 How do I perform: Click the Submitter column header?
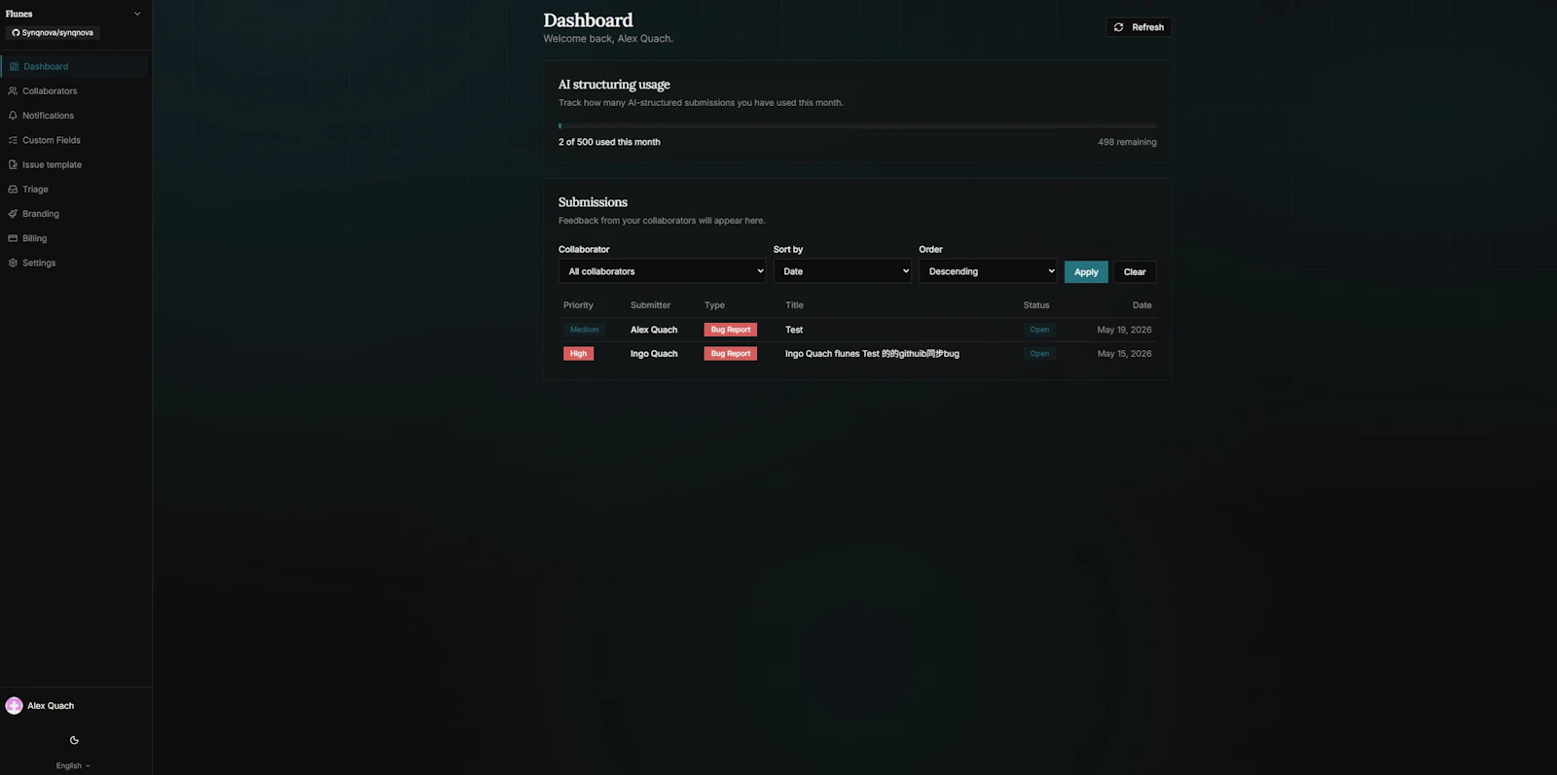click(650, 305)
